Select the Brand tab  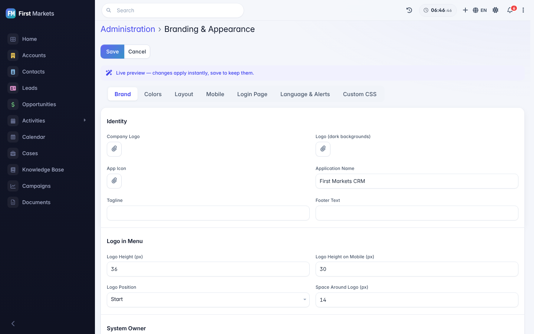[123, 94]
